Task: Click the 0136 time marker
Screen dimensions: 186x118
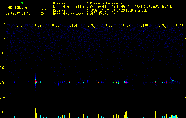Action: 109,25
